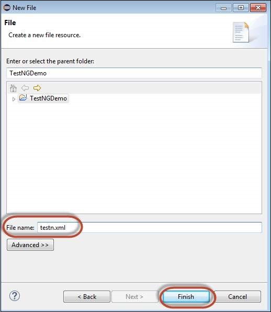
Task: Go to previous step with < Back
Action: coord(87,297)
